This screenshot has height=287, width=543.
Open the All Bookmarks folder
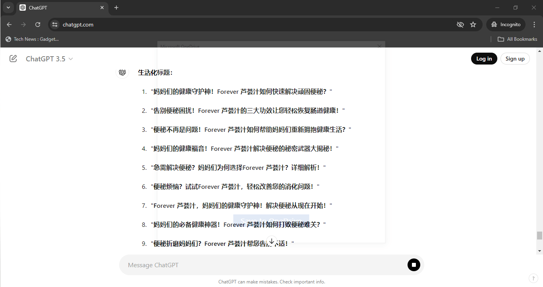click(x=518, y=39)
